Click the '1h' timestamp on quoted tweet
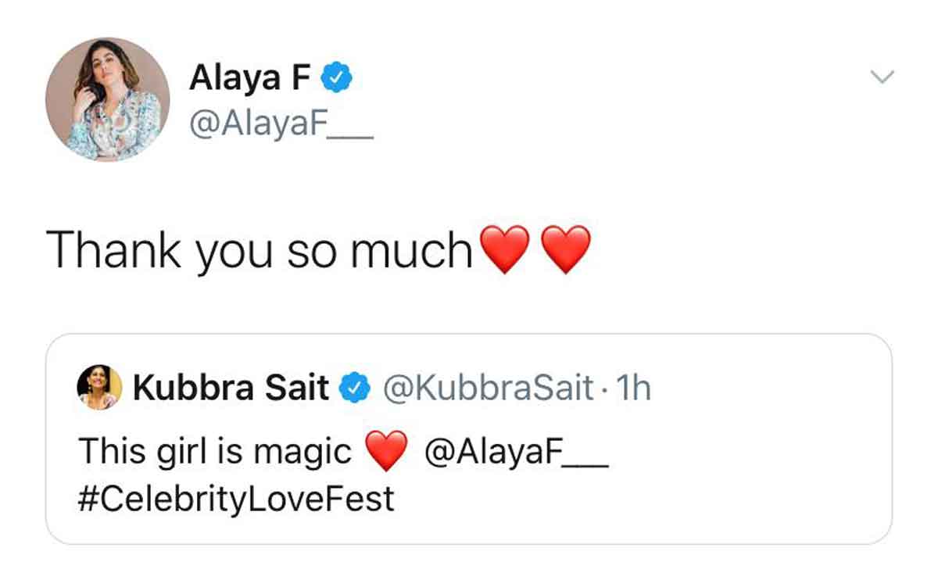This screenshot has width=938, height=580. (x=633, y=388)
